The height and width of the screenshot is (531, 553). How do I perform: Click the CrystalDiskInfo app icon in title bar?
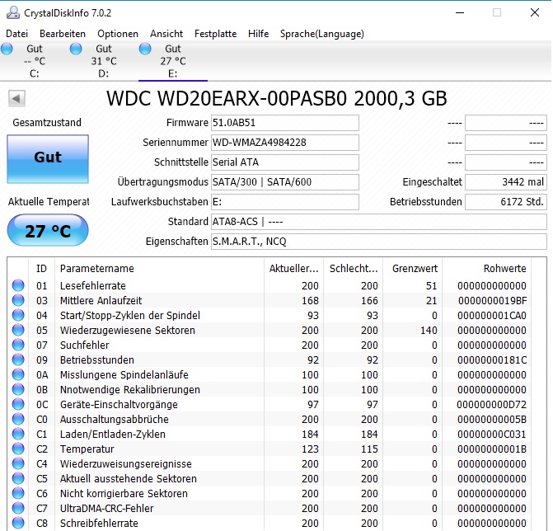pyautogui.click(x=13, y=12)
